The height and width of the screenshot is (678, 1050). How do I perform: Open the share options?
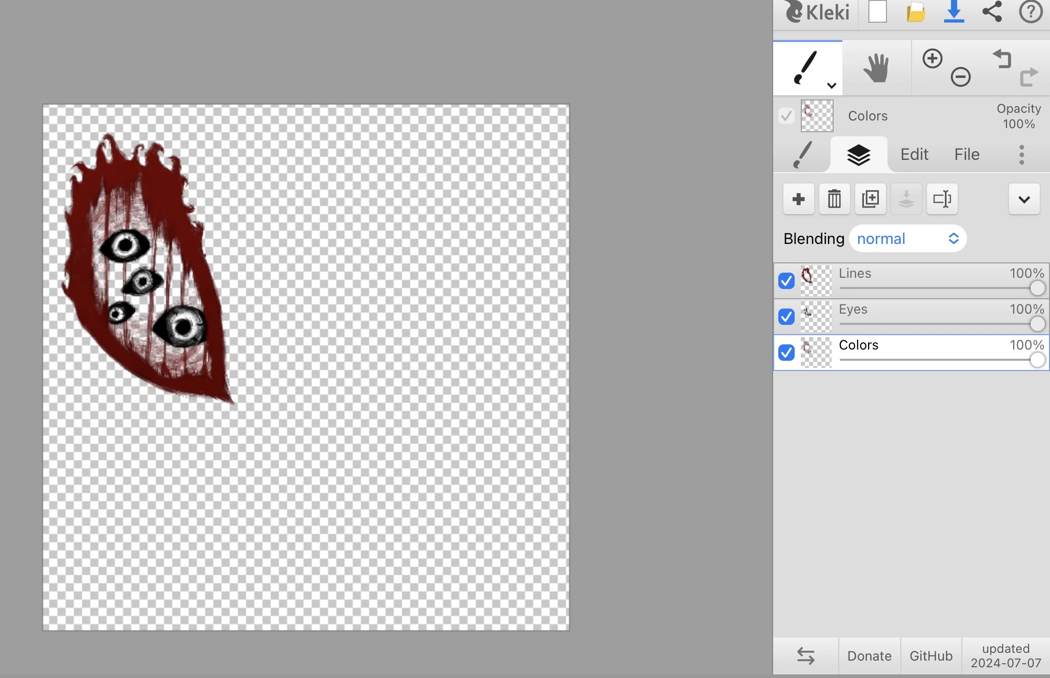pos(991,13)
